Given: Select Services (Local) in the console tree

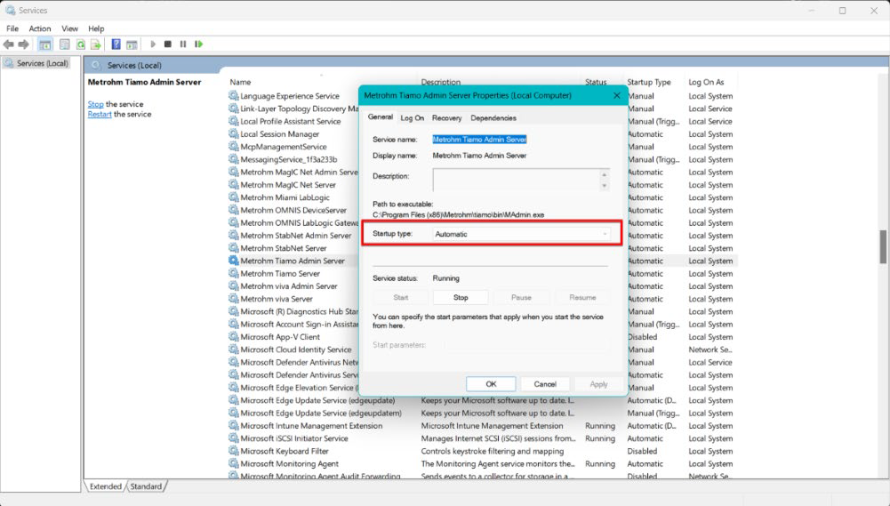Looking at the screenshot, I should (42, 63).
